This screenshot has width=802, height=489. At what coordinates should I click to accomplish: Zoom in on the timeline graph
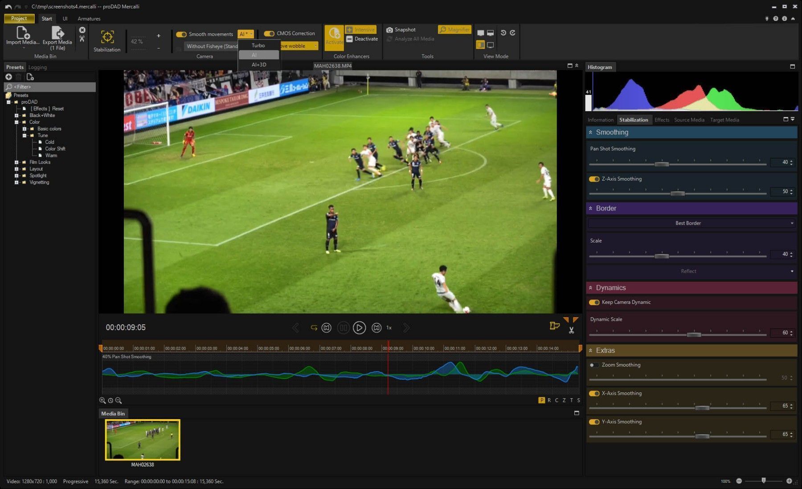click(x=102, y=400)
